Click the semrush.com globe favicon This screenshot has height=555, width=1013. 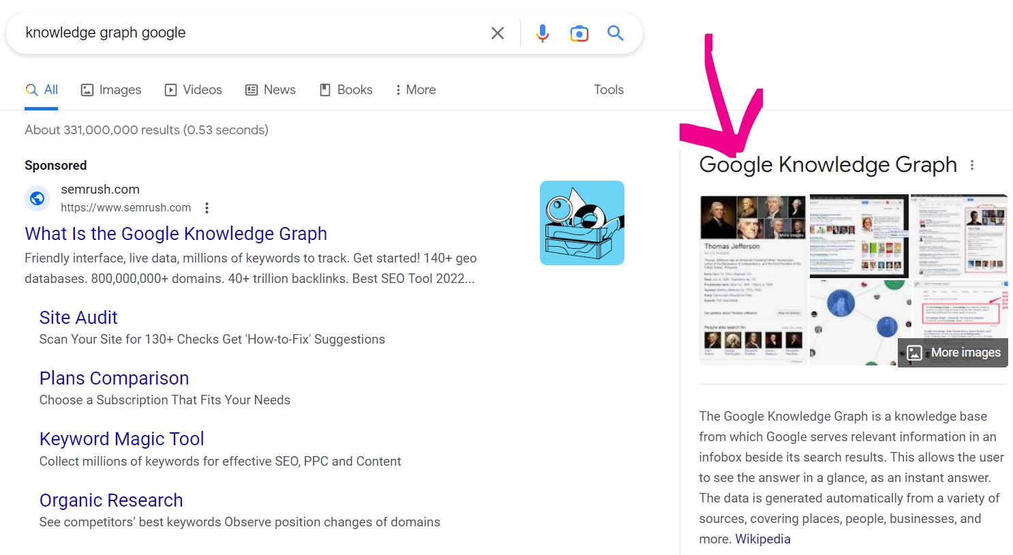[37, 198]
